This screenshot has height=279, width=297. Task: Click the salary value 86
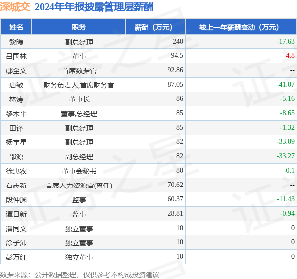[180, 99]
